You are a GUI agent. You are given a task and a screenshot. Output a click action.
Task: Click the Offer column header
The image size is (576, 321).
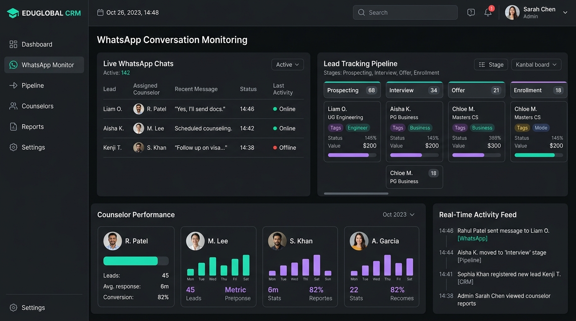pyautogui.click(x=476, y=90)
